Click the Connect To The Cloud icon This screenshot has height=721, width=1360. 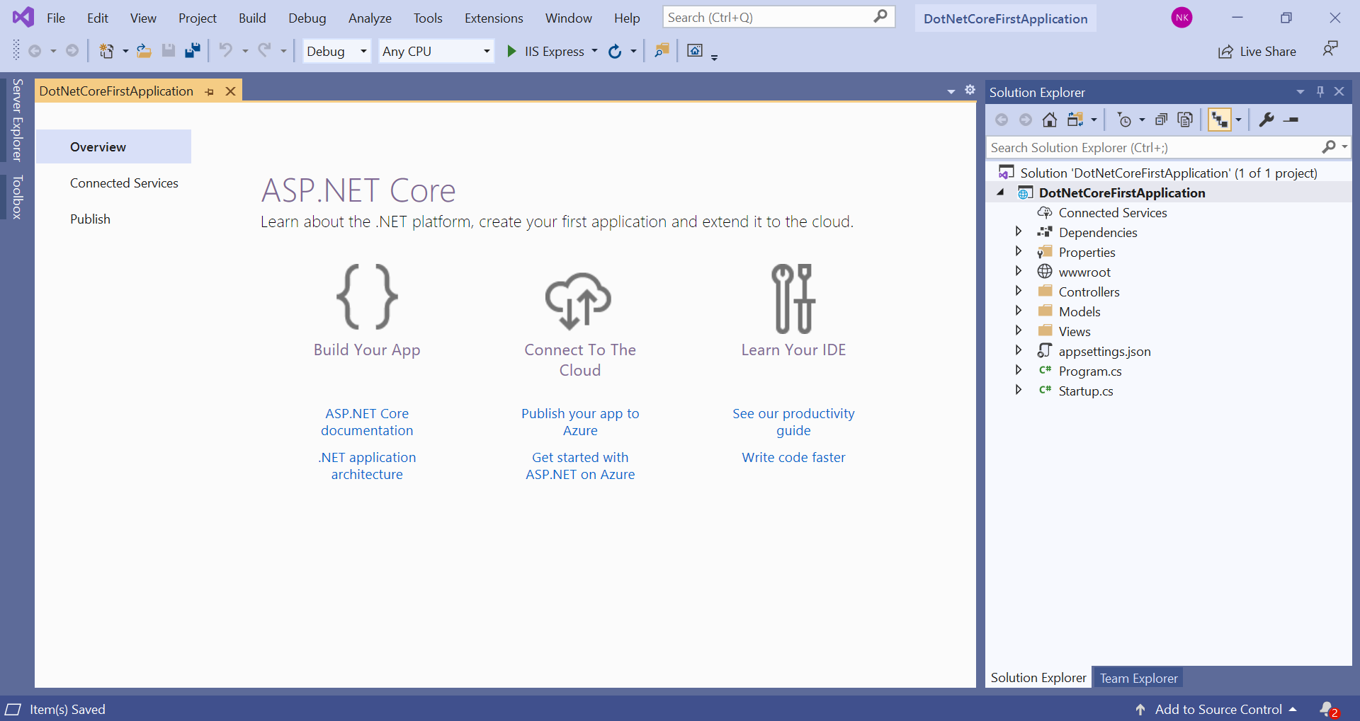[579, 301]
